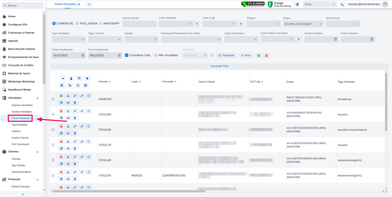Viewport: 392px width, 197px height.
Task: Click the Esconder Filtro link
Action: click(220, 66)
